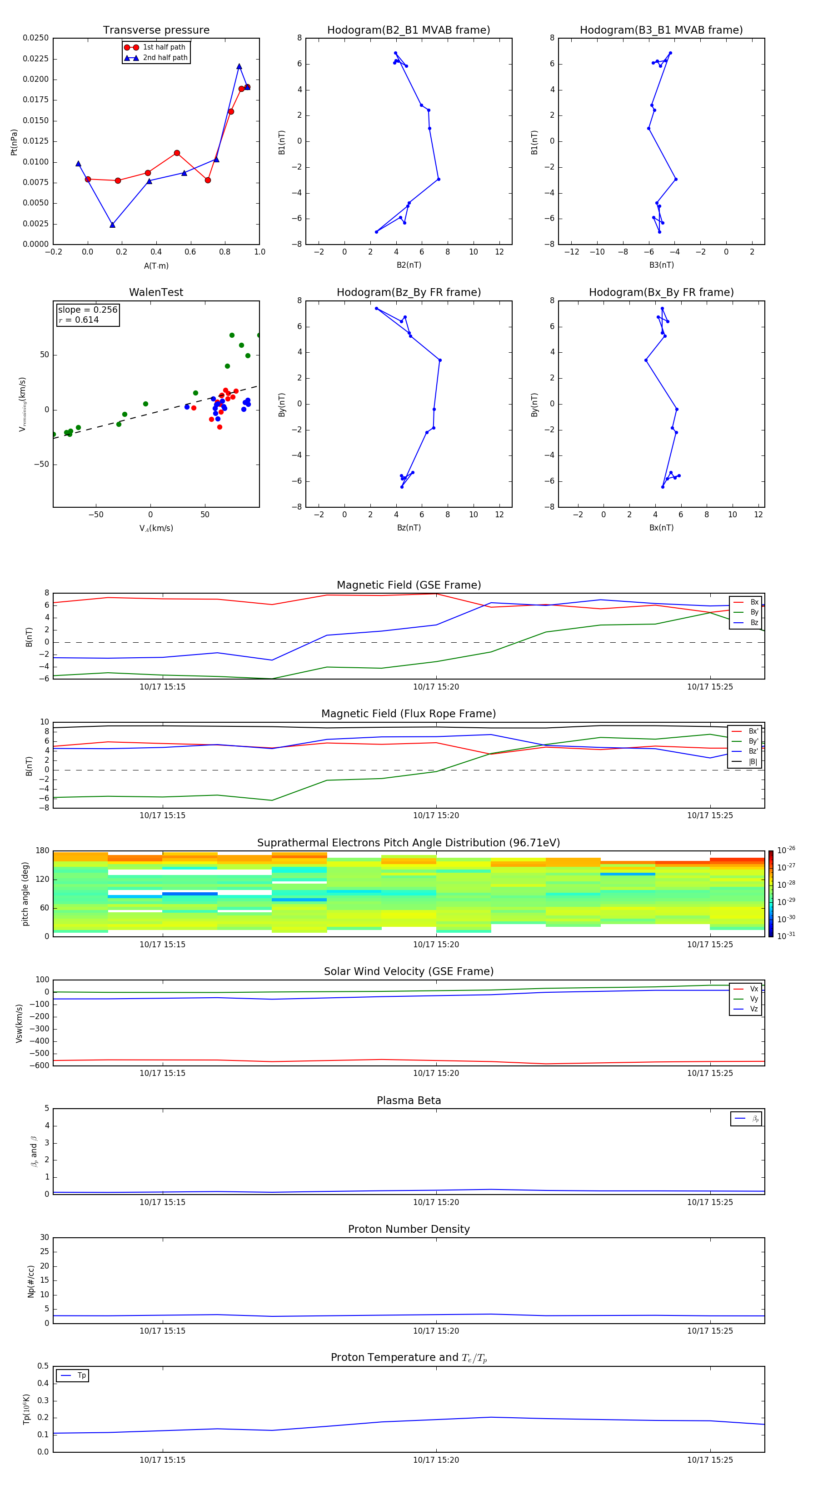The height and width of the screenshot is (1500, 818).
Task: Click the 'B3(nT)' x-axis label
Action: point(661,265)
